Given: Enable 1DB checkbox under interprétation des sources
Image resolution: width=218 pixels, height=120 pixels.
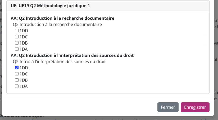Looking at the screenshot, I should 17,80.
